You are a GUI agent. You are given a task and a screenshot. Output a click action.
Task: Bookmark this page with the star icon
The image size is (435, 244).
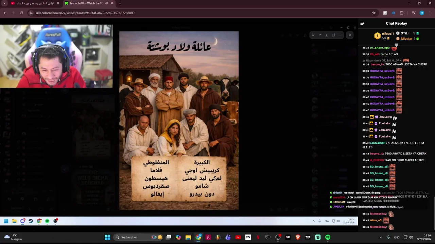[374, 13]
